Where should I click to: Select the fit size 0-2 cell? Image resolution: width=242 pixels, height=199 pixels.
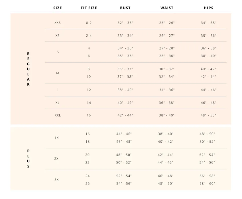(89, 23)
